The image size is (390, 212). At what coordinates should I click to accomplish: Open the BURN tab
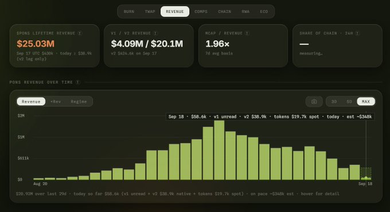[x=129, y=11]
